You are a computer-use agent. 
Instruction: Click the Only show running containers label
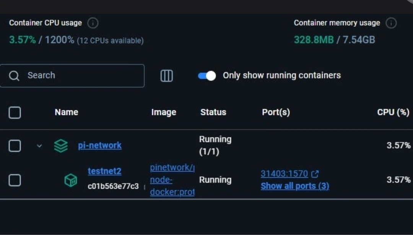tap(282, 76)
